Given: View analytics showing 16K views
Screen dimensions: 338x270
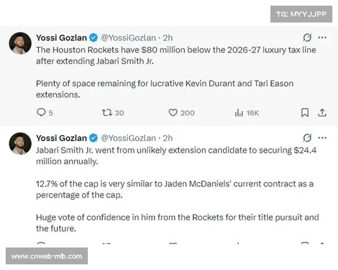Looking at the screenshot, I should tap(247, 112).
